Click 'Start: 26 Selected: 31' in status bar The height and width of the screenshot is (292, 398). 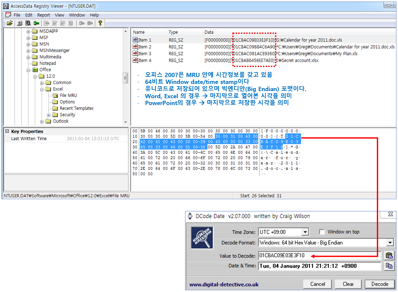261,196
